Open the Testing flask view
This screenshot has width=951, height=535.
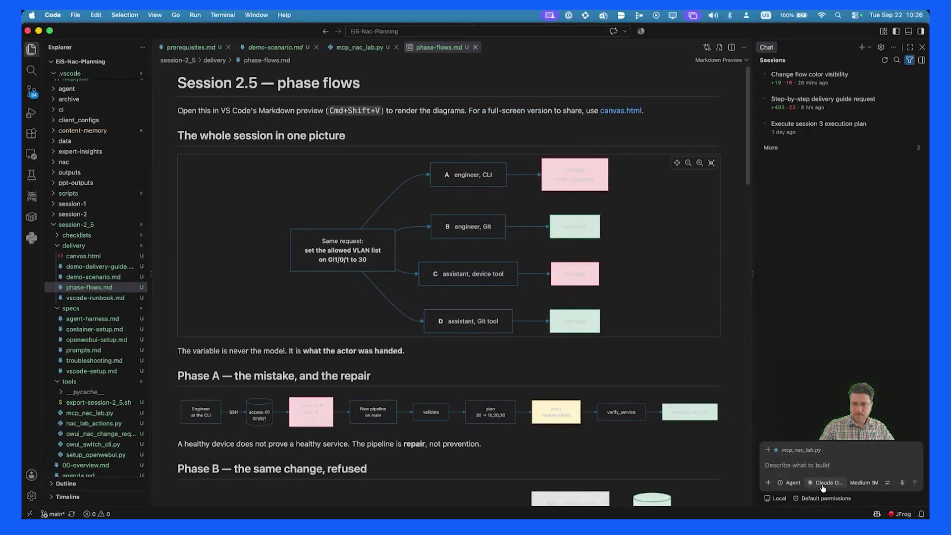pos(31,175)
